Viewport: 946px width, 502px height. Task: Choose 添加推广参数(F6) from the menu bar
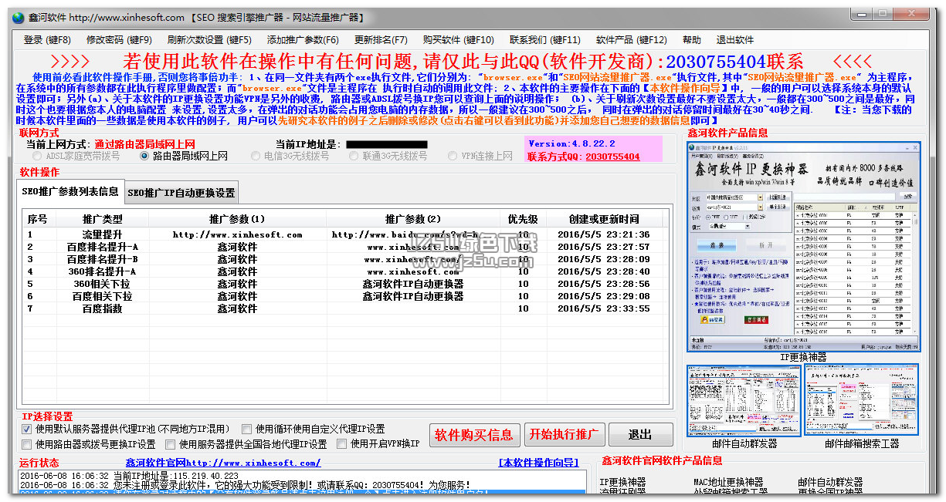click(x=303, y=40)
